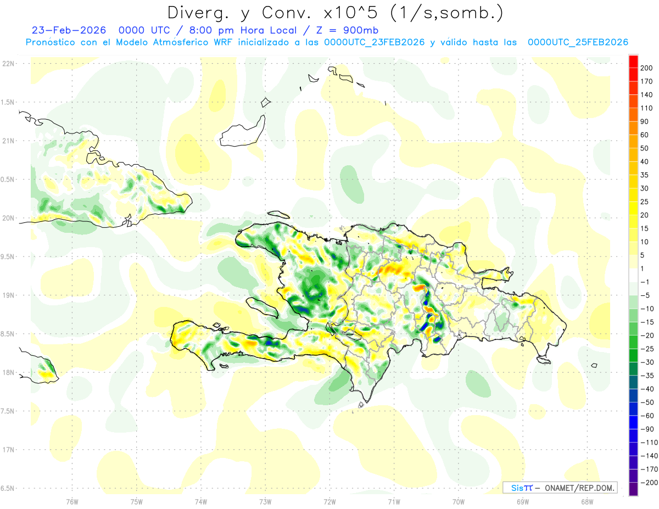
Task: Click the longitude label "69W"
Action: (x=522, y=502)
